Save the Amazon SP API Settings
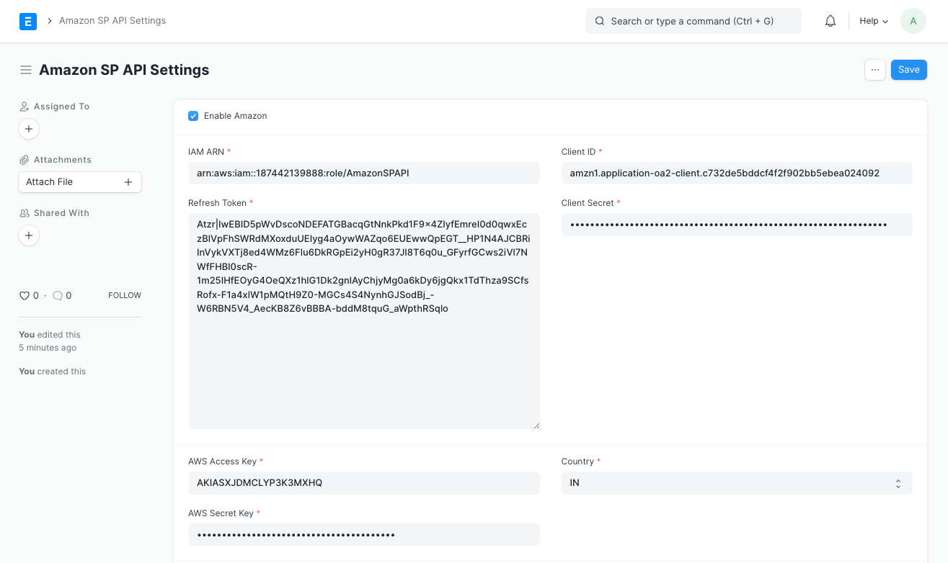The image size is (948, 563). 908,69
